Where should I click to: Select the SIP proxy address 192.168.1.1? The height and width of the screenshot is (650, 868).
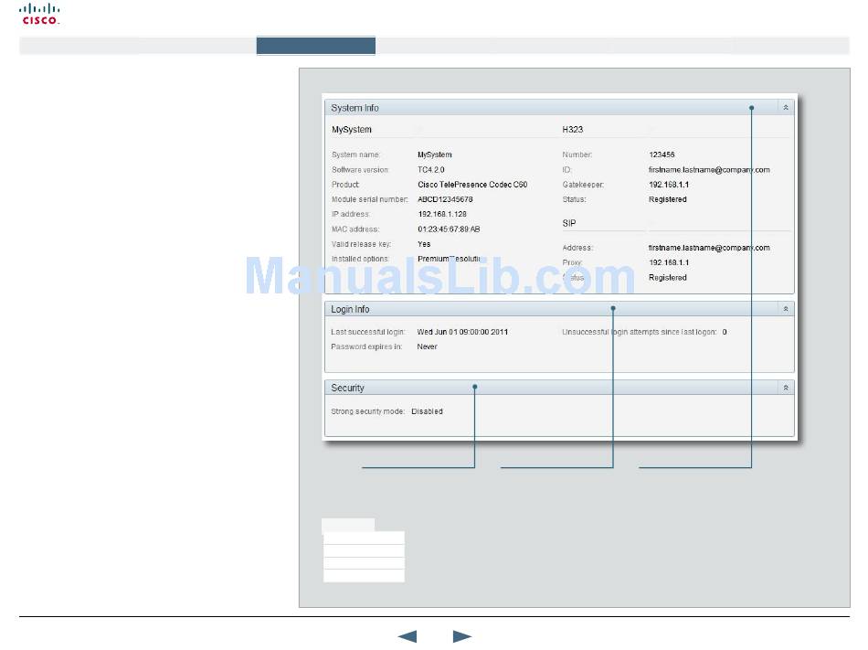[x=669, y=262]
